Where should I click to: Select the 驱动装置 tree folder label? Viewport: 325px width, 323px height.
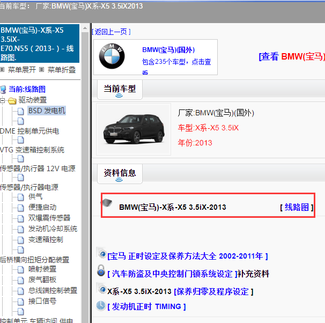pyautogui.click(x=33, y=100)
